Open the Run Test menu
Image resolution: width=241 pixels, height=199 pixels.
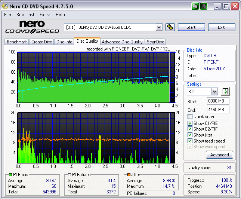click(25, 15)
